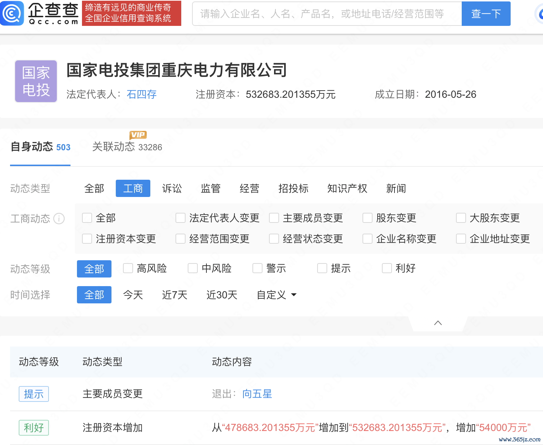543x445 pixels.
Task: Click the 查一下 search button
Action: click(x=486, y=14)
